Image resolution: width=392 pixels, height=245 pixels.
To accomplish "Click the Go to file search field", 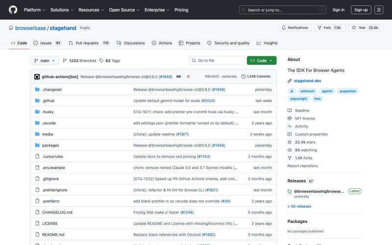I will [217, 60].
